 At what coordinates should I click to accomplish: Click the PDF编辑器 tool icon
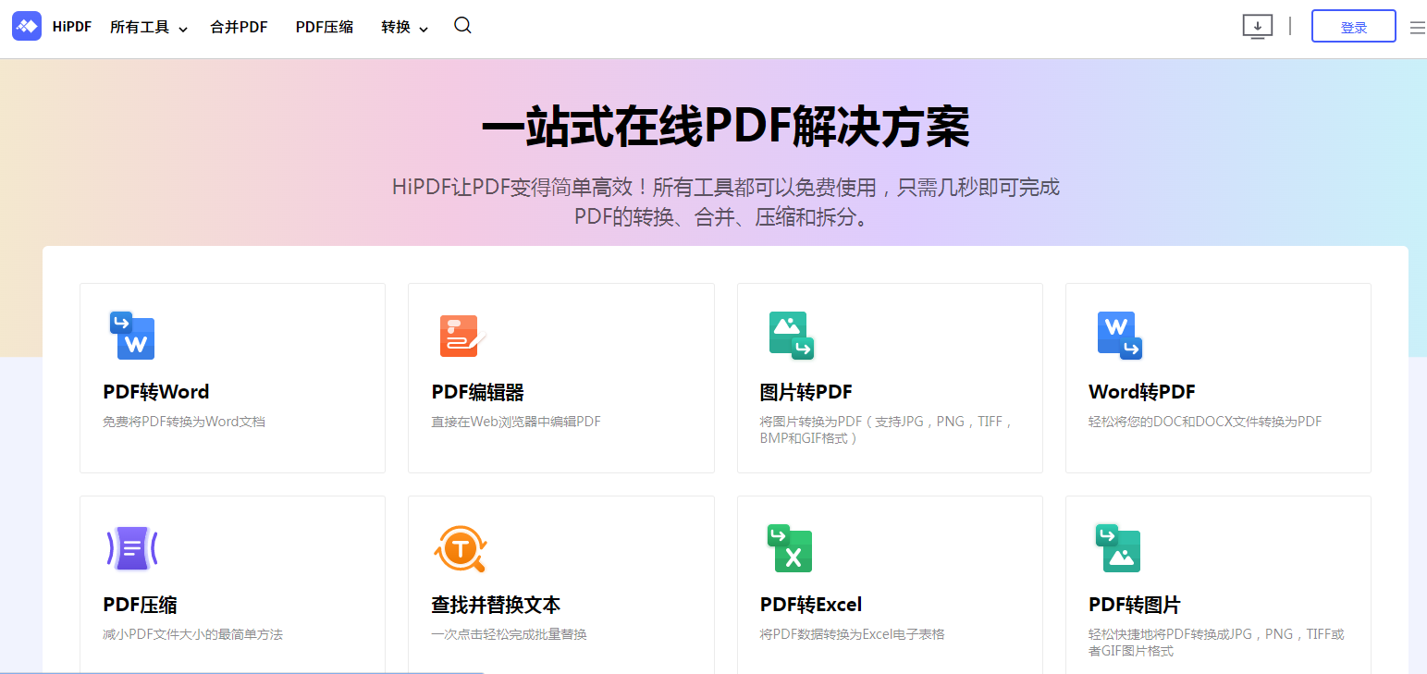pyautogui.click(x=461, y=336)
